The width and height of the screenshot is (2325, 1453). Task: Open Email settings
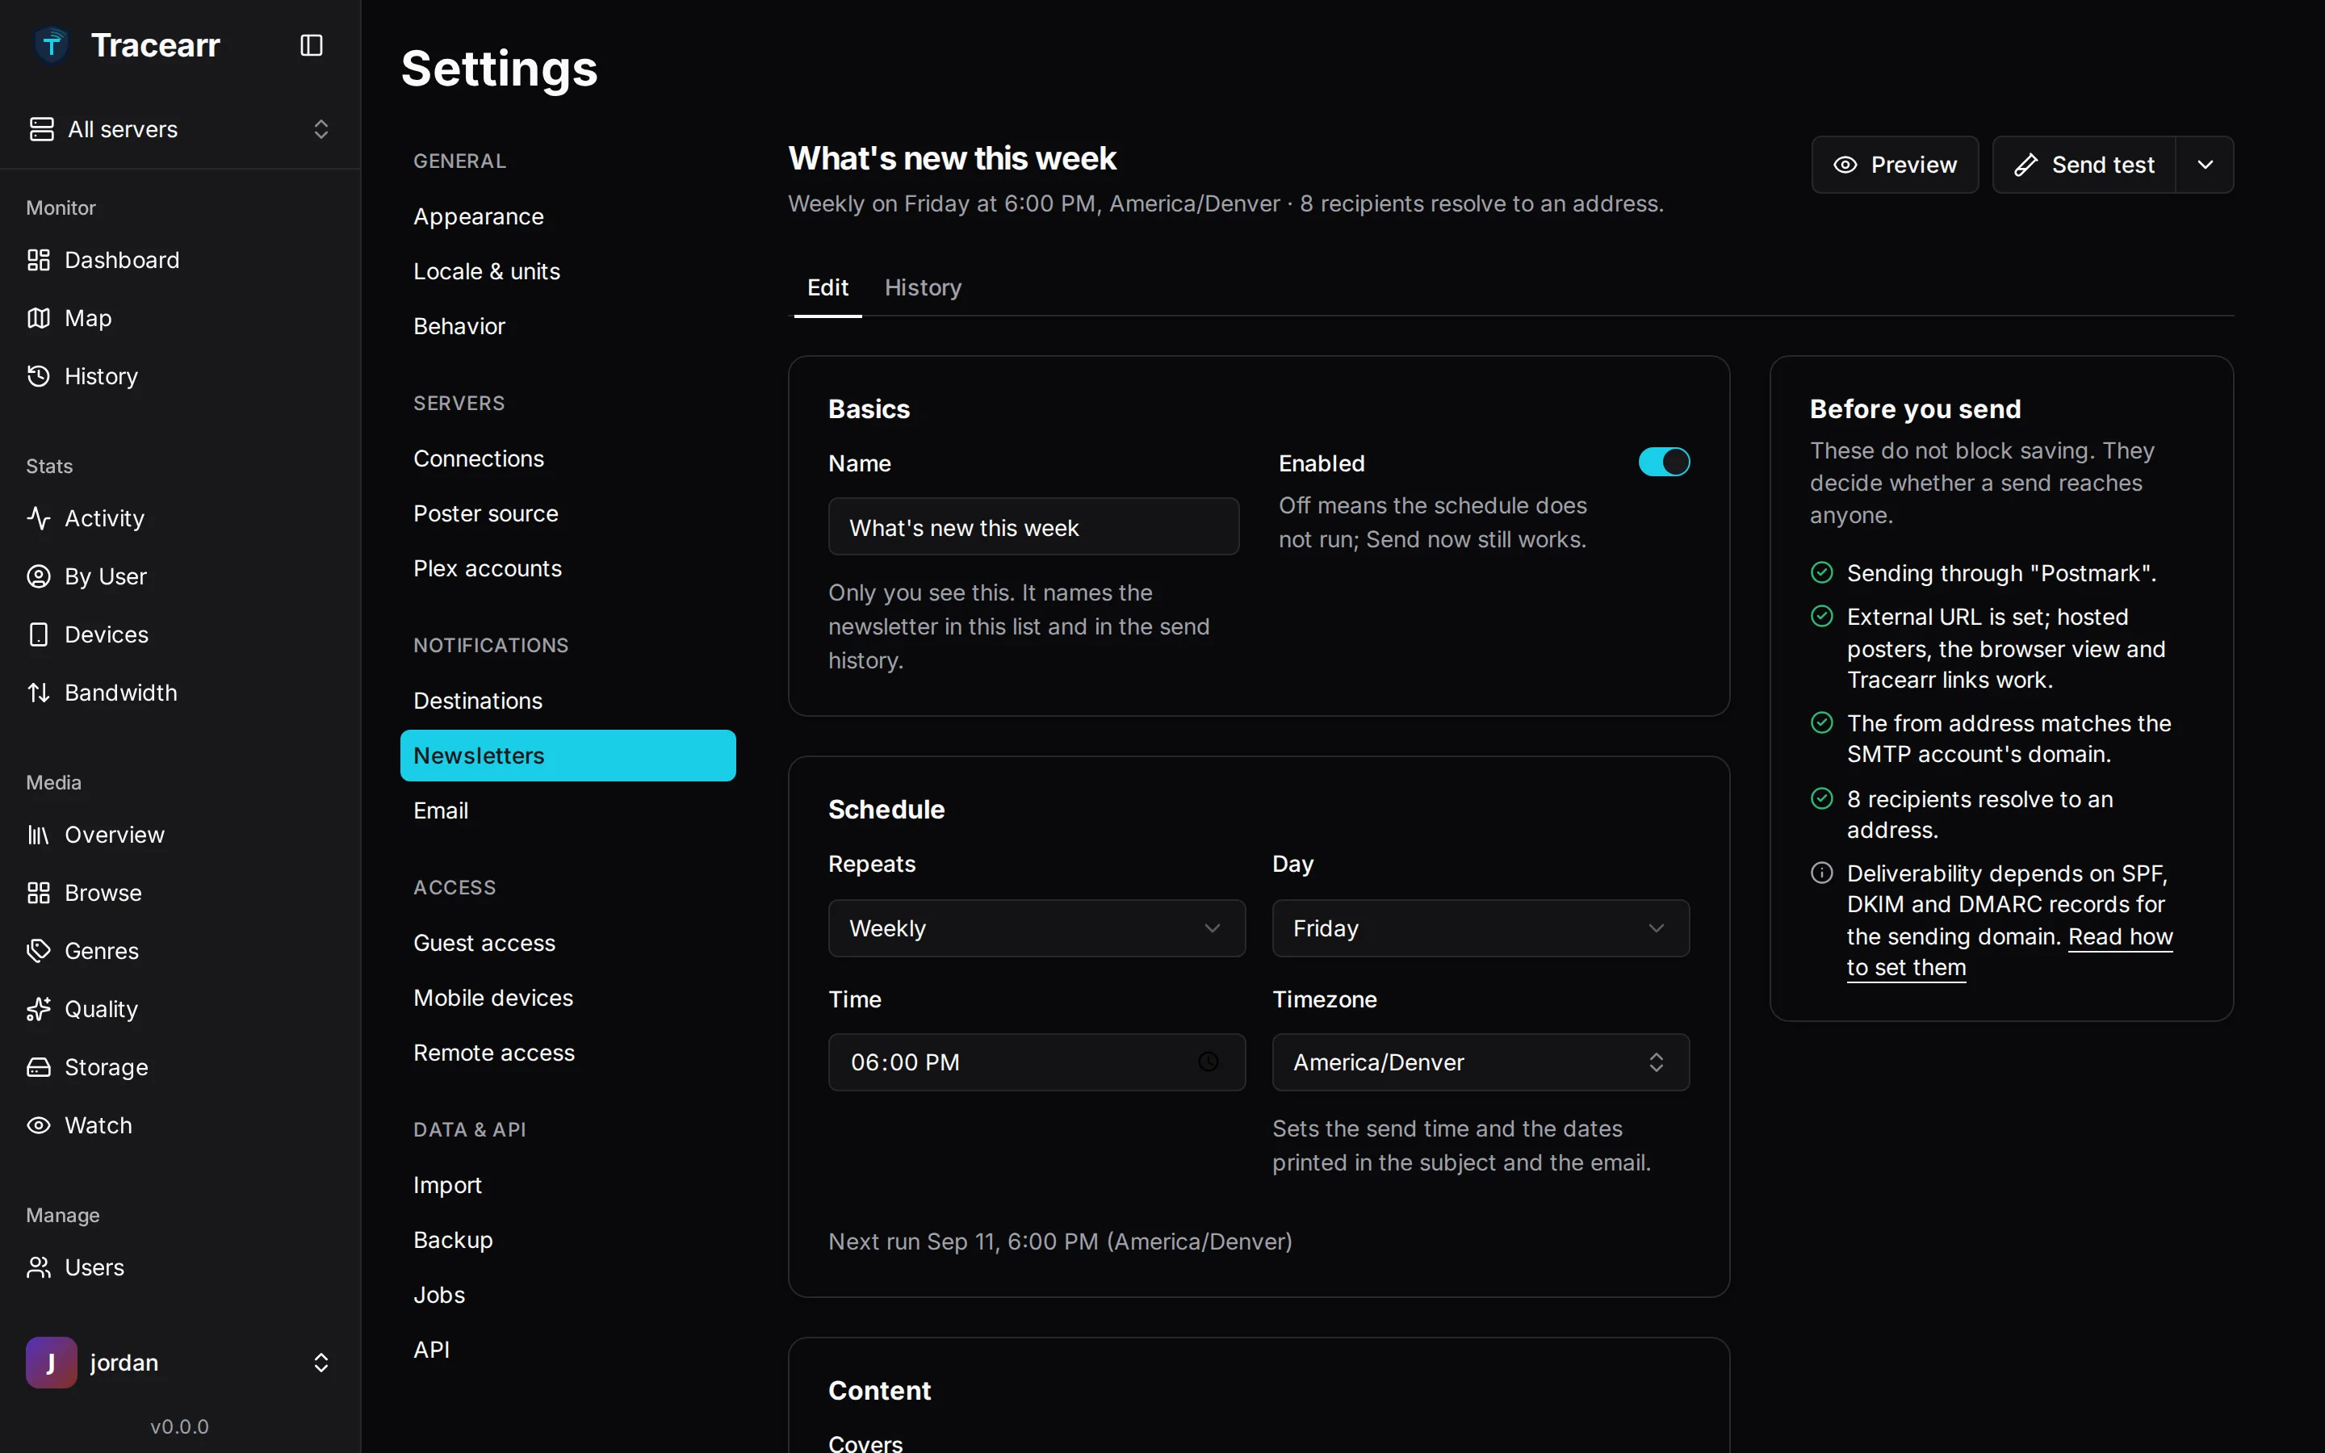568,810
